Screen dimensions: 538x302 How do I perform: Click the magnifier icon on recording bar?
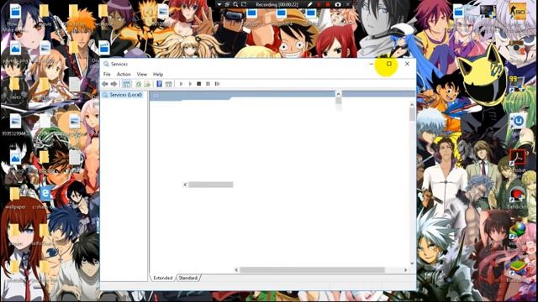point(235,4)
